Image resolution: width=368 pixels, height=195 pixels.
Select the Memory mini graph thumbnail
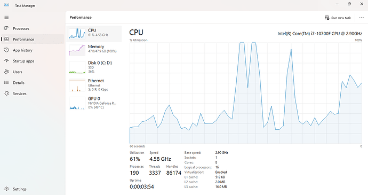pyautogui.click(x=77, y=50)
